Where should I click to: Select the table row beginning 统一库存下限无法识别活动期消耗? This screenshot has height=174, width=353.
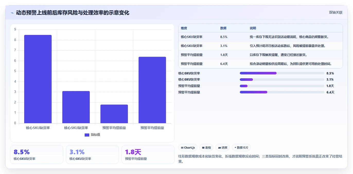261,37
